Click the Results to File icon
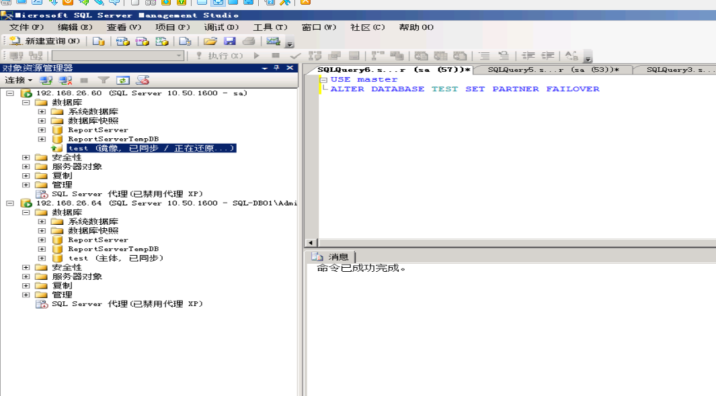Image resolution: width=716 pixels, height=396 pixels. [x=460, y=56]
